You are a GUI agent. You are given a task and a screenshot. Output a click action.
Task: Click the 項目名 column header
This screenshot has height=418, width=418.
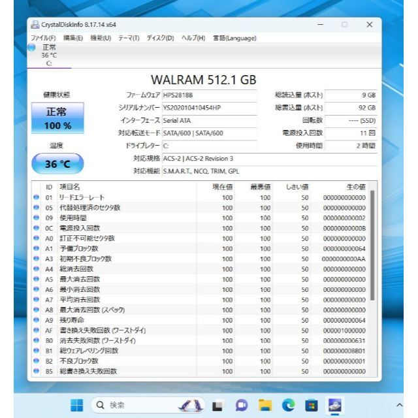tap(127, 187)
